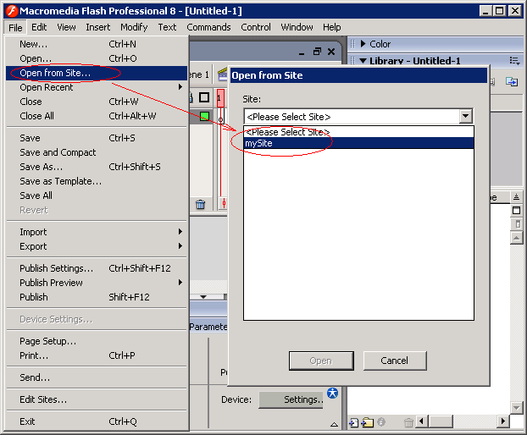Image resolution: width=527 pixels, height=435 pixels.
Task: Toggle layer outline square in timeline header
Action: tap(204, 97)
